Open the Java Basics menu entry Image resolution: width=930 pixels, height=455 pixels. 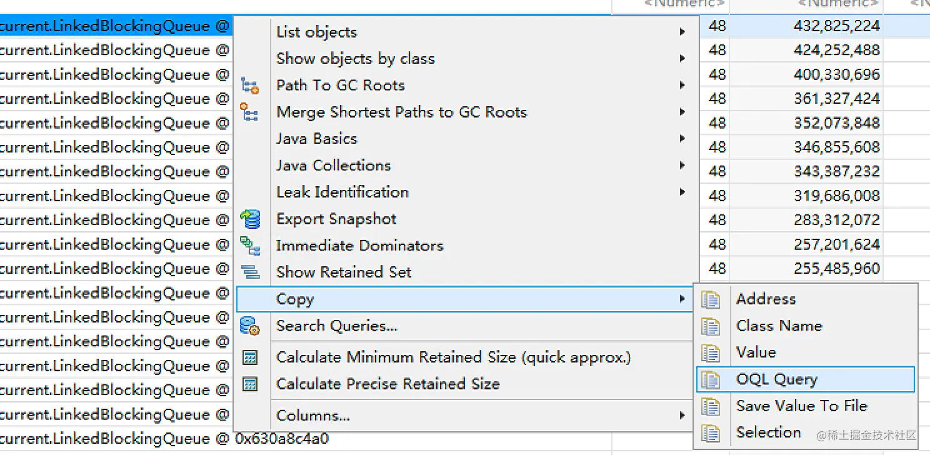tap(464, 139)
